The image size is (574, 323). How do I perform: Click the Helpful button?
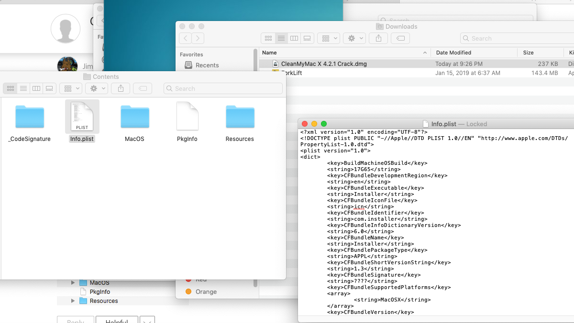click(x=117, y=320)
